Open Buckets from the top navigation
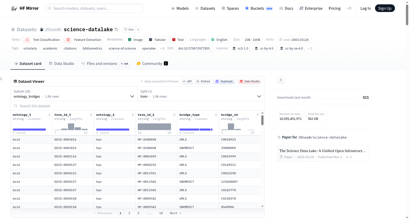The width and height of the screenshot is (409, 220). click(259, 8)
